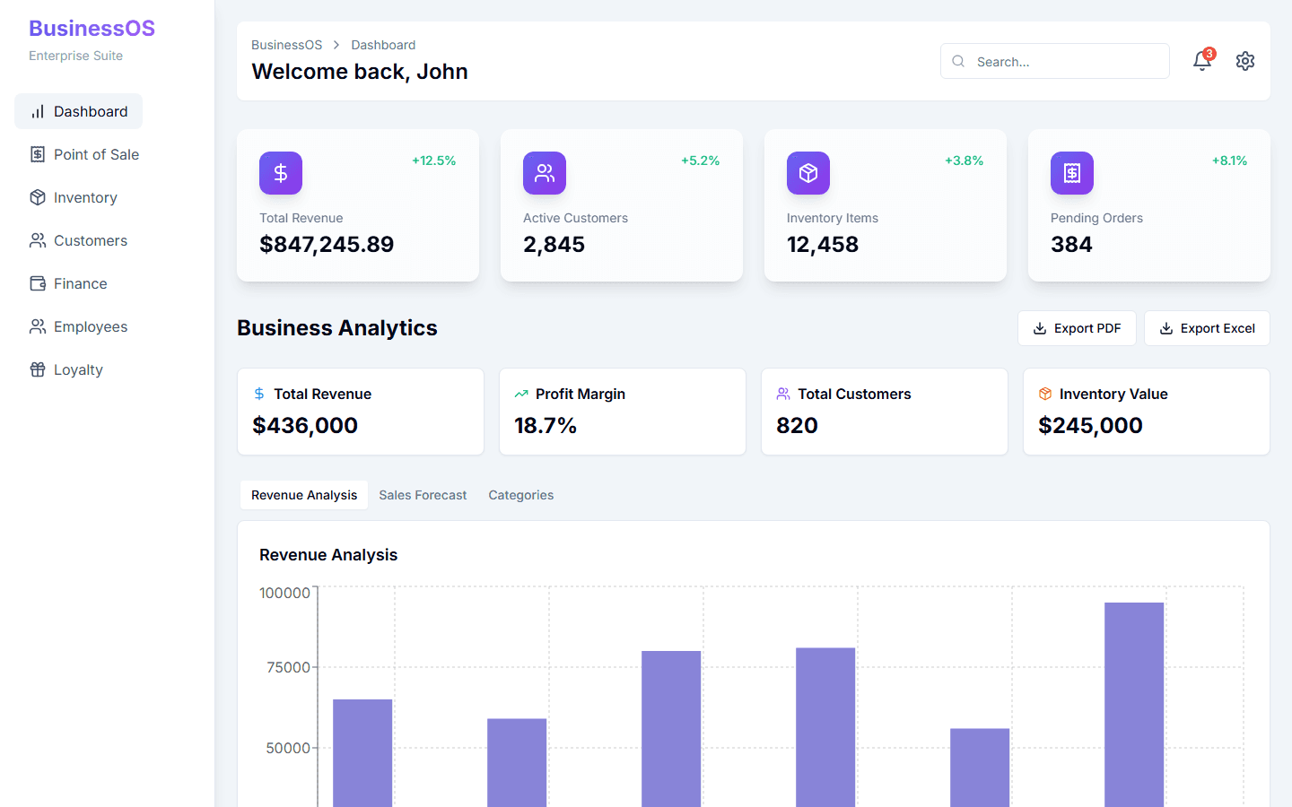Click the BusinessOS breadcrumb link

point(286,45)
